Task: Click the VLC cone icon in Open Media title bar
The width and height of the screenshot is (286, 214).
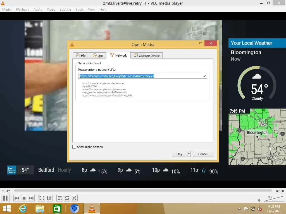Action: pos(72,44)
